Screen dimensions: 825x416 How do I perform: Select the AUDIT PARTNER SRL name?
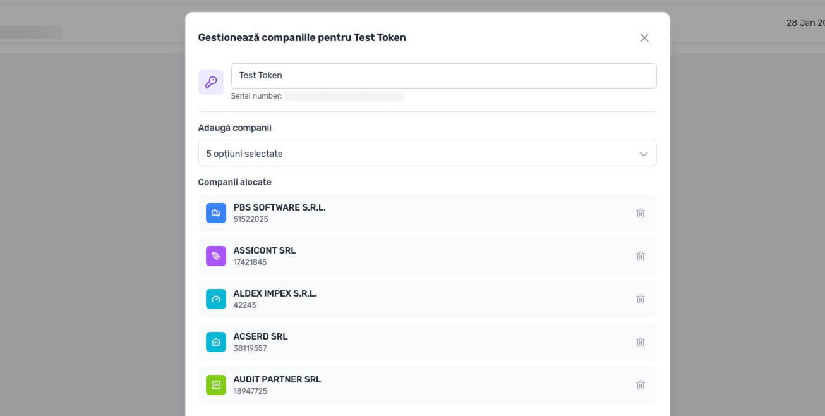pos(277,379)
